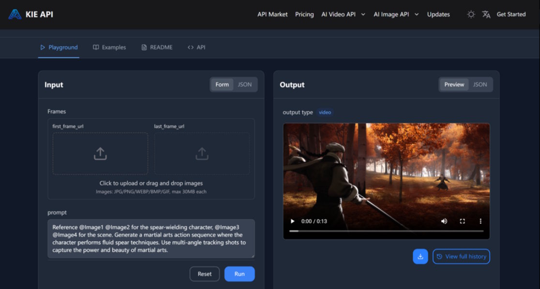Open the AI Video API dropdown
The image size is (540, 289).
(x=343, y=14)
